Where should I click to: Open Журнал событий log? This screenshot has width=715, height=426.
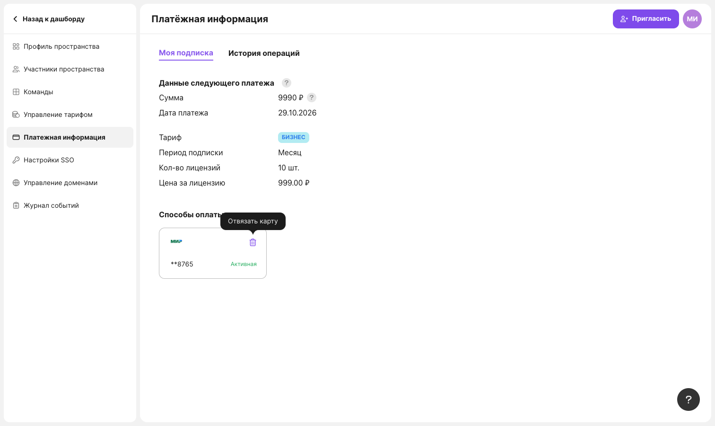70,205
